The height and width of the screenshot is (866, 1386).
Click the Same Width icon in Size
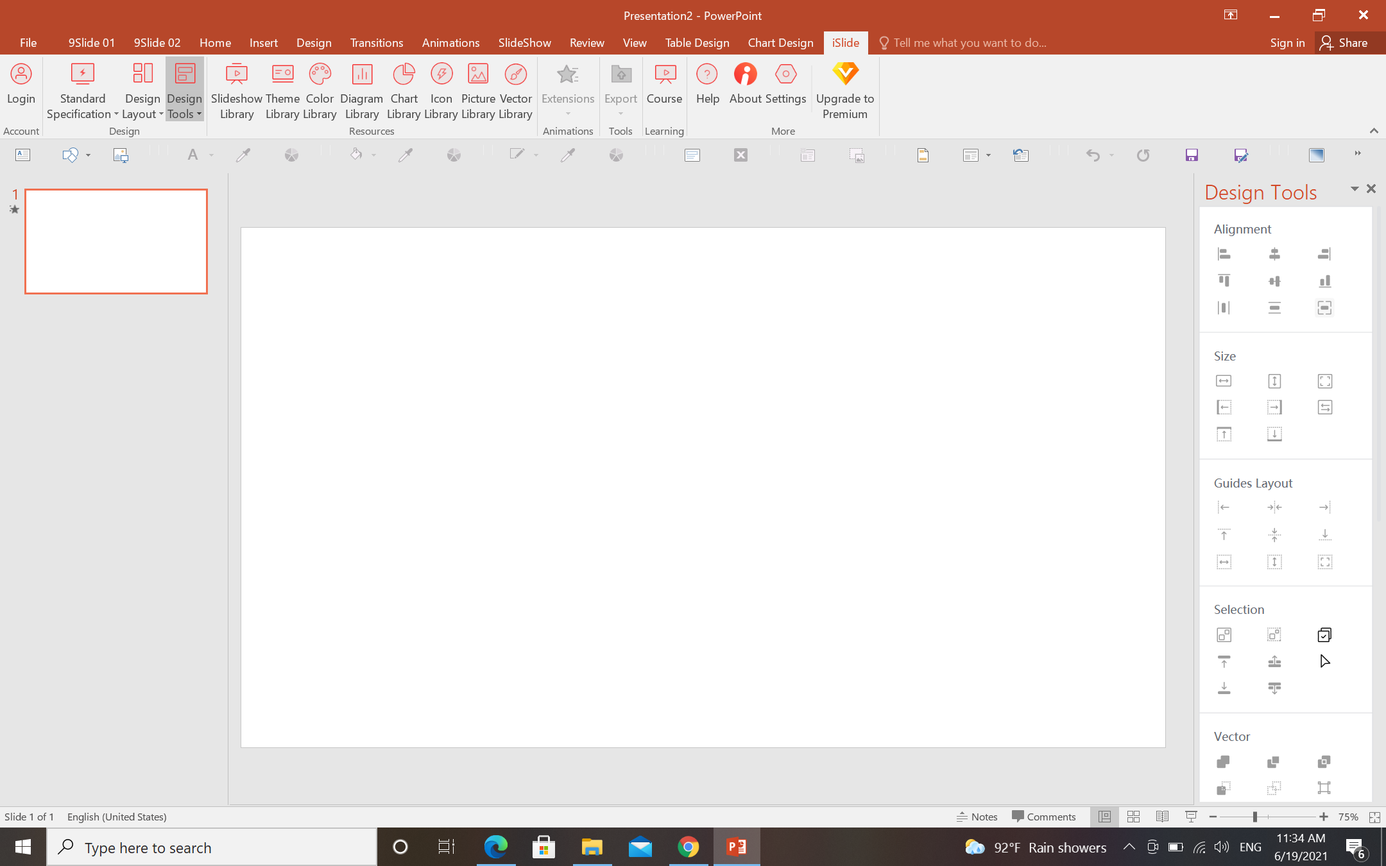(x=1224, y=381)
